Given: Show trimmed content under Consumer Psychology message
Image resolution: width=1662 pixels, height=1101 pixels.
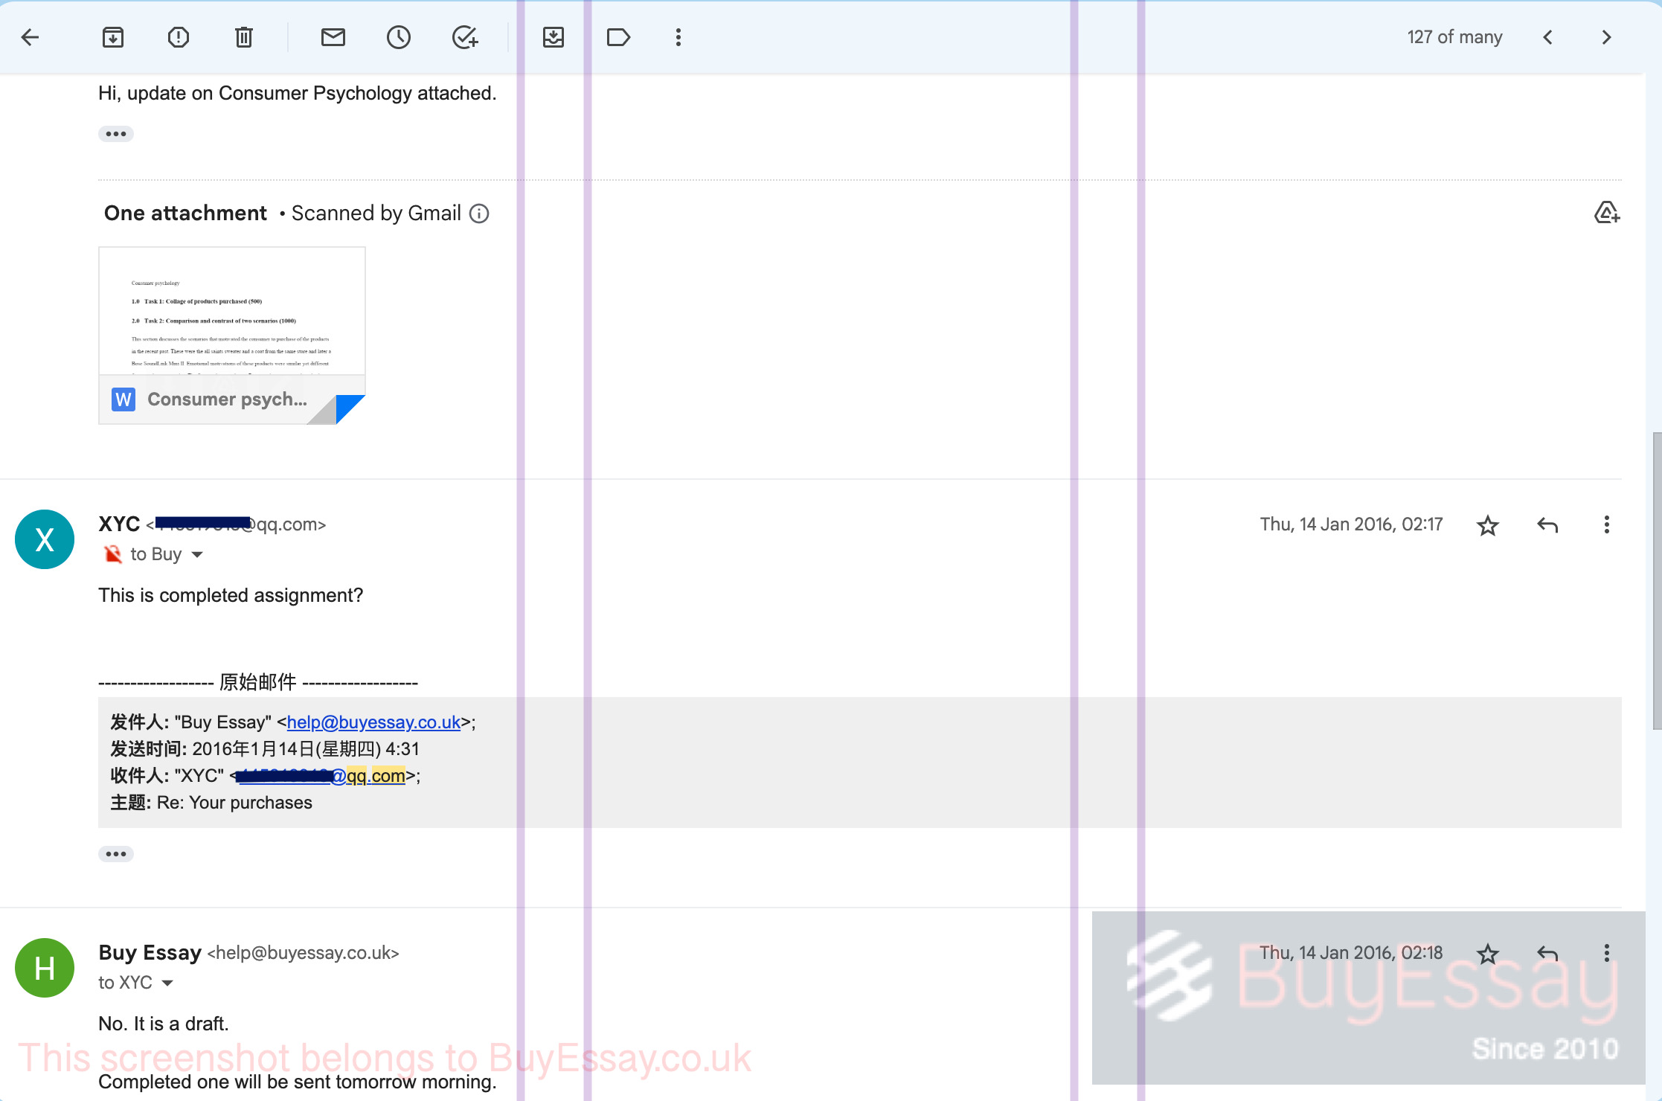Looking at the screenshot, I should [116, 134].
